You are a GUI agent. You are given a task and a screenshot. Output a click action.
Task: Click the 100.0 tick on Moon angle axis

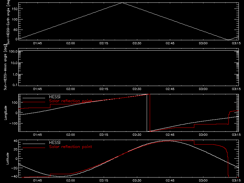tap(13, 51)
